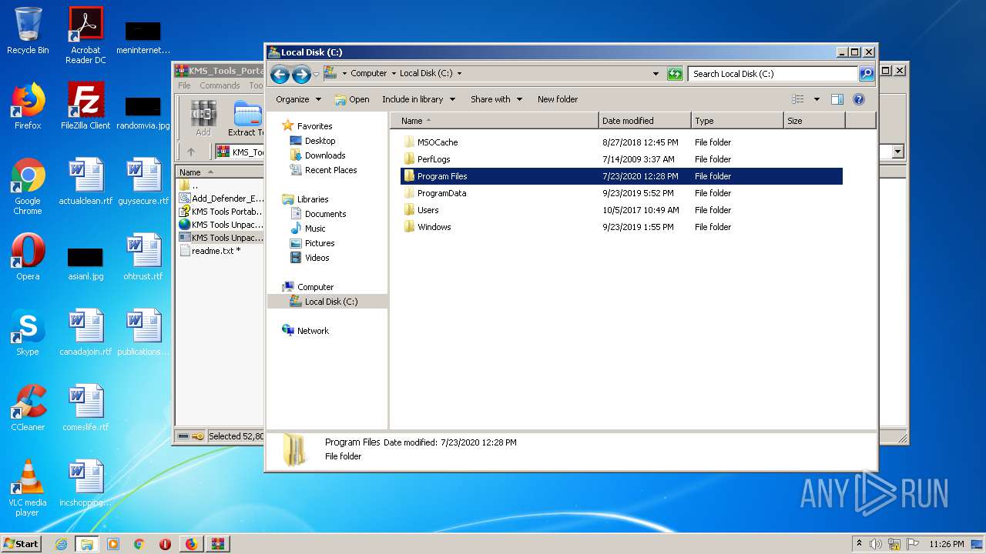
Task: Sort by Date modified column header
Action: 645,121
